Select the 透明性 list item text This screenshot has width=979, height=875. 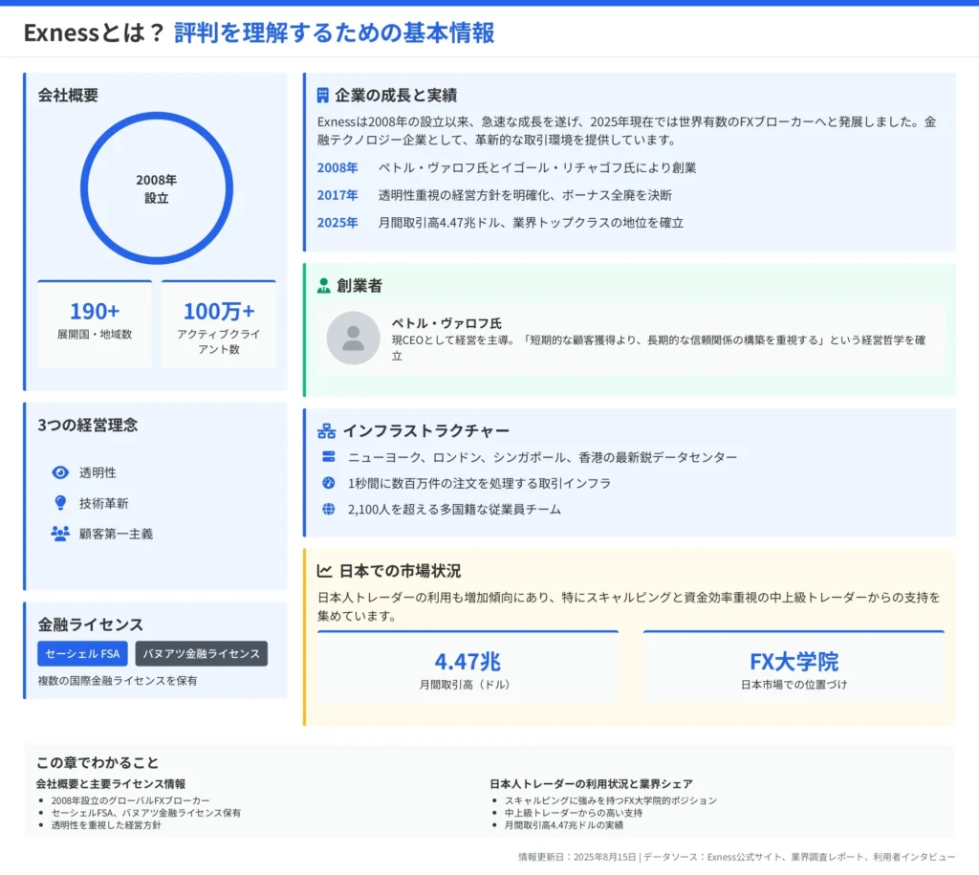pyautogui.click(x=98, y=472)
